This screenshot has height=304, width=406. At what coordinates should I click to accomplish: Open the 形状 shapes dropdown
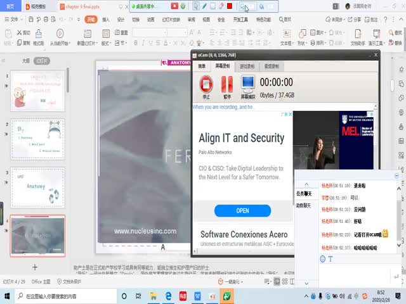pyautogui.click(x=302, y=43)
